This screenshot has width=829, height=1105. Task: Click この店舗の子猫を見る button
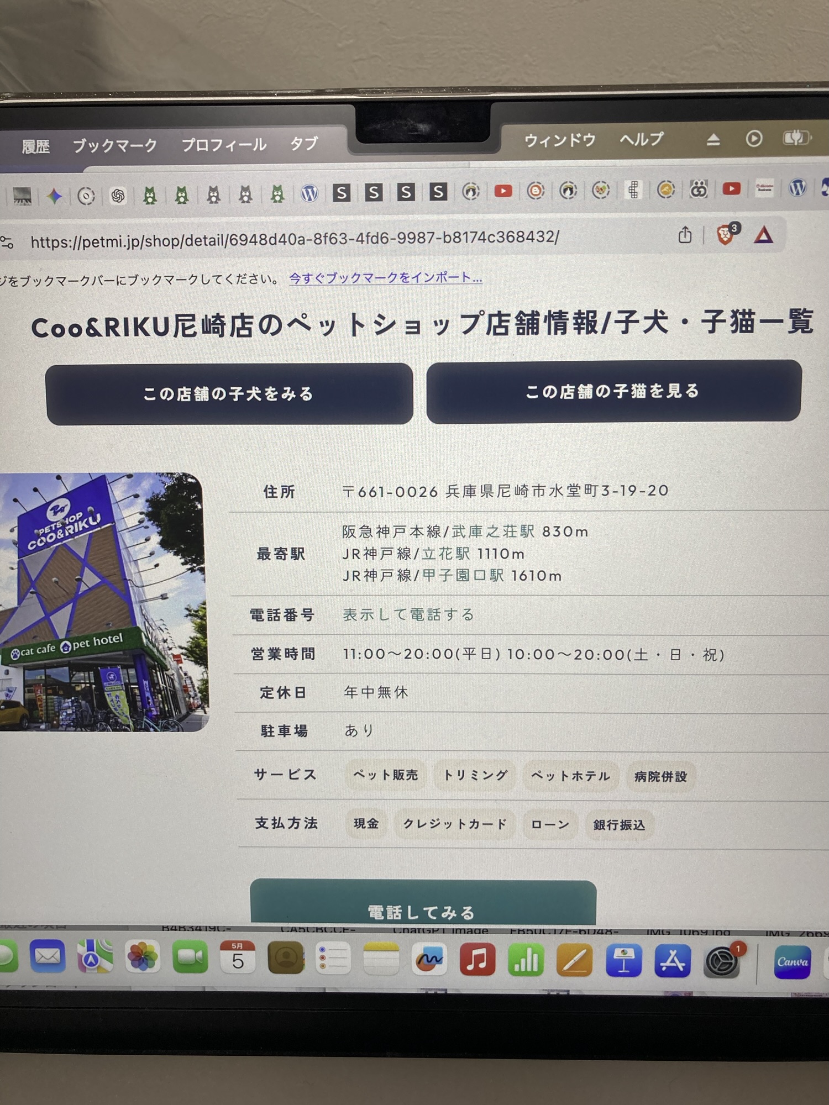[614, 391]
